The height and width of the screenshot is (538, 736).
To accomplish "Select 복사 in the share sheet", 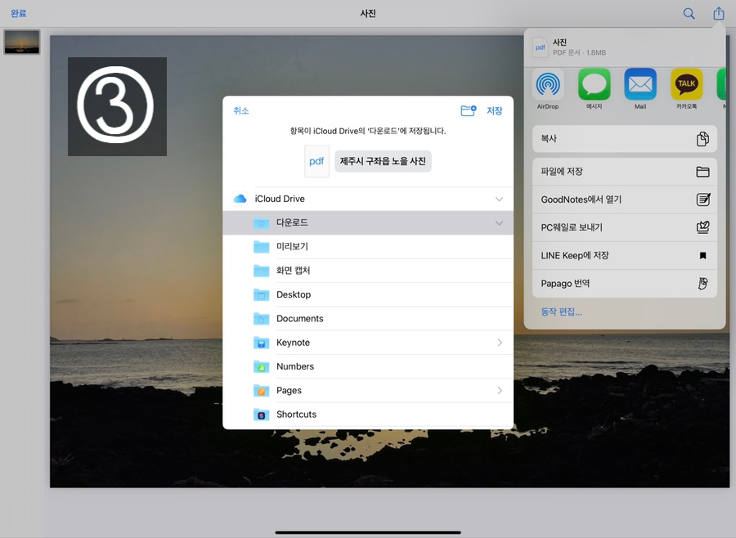I will click(x=624, y=139).
